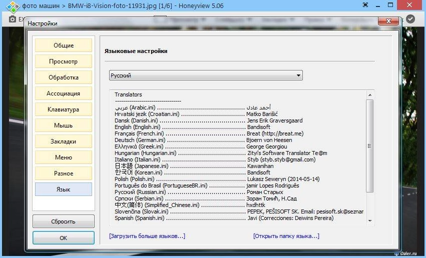Click the translators list scroll down arrow

tap(370, 221)
